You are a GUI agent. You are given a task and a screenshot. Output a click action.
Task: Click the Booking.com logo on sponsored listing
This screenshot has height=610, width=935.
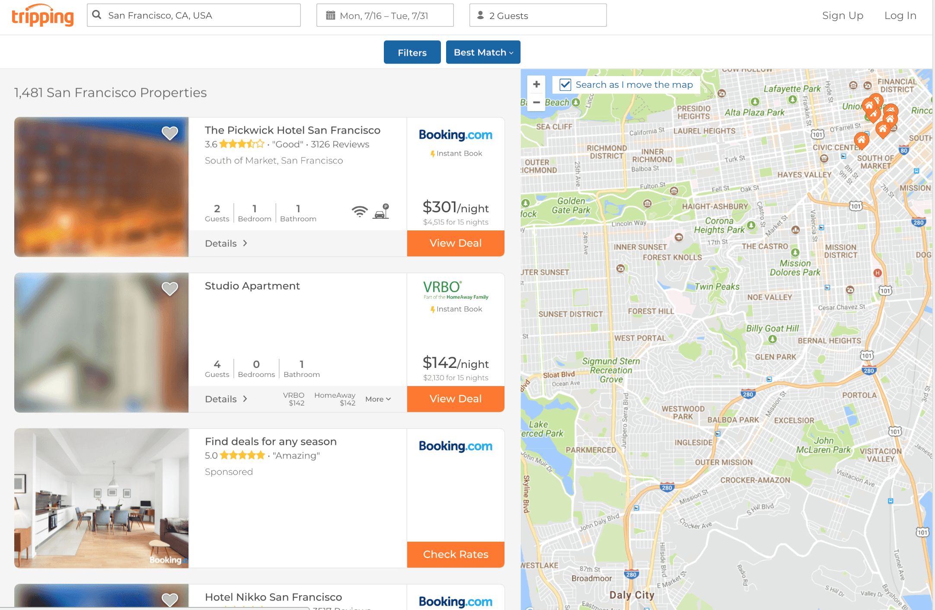[x=456, y=446]
